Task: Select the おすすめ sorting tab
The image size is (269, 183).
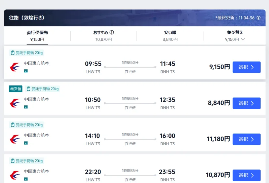Action: point(103,36)
